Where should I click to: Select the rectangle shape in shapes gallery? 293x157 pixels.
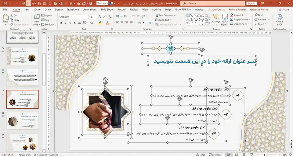(199, 16)
